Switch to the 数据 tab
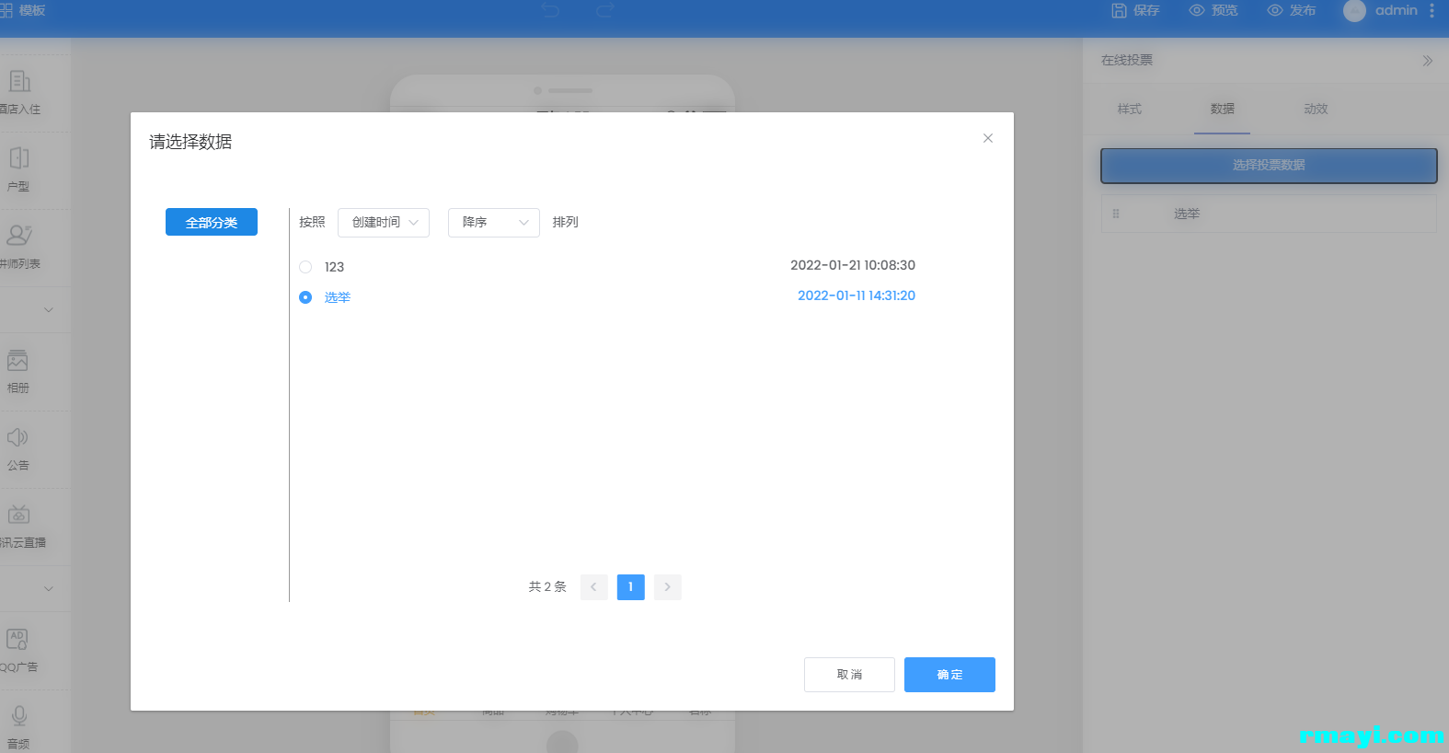The height and width of the screenshot is (753, 1449). pyautogui.click(x=1223, y=109)
